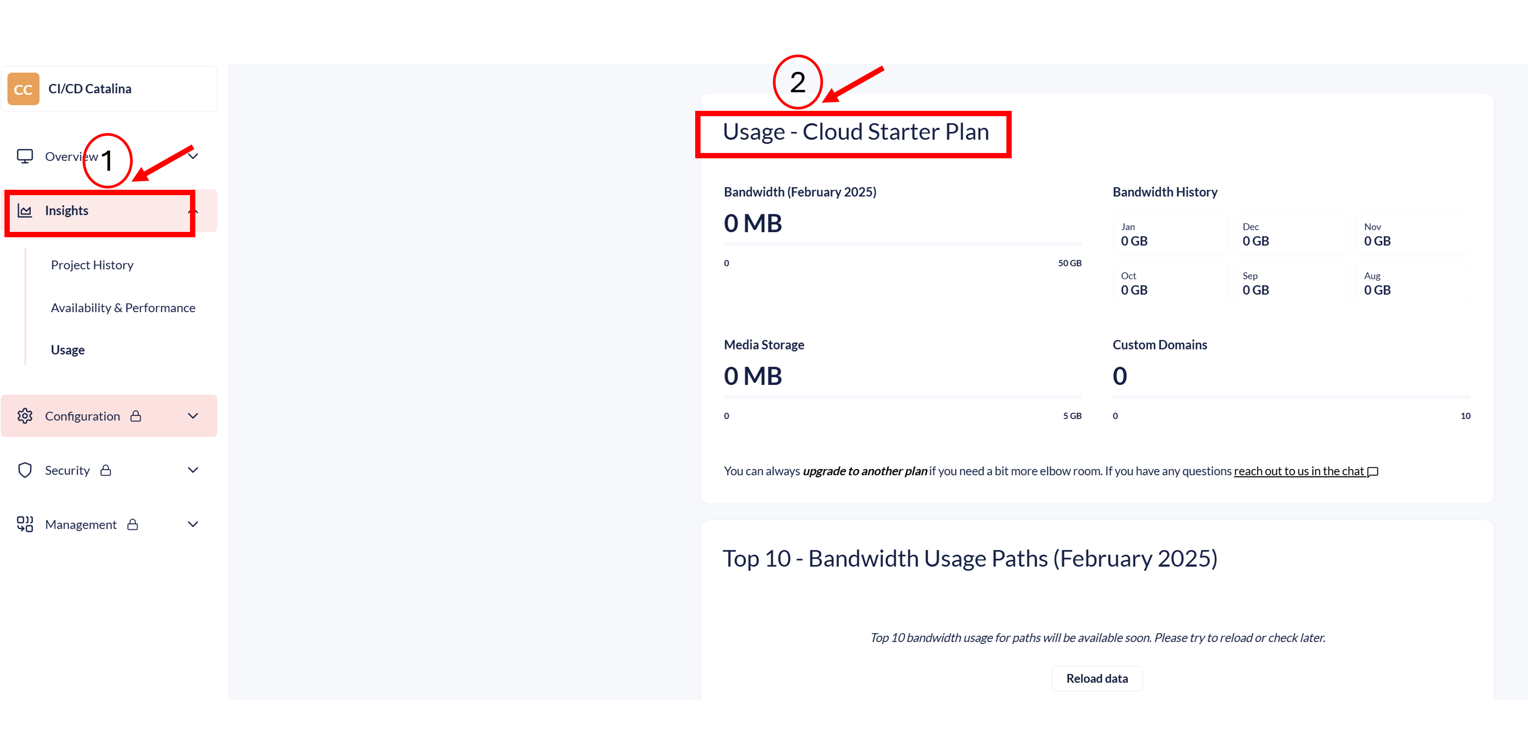Open Project History in sidebar

tap(92, 265)
